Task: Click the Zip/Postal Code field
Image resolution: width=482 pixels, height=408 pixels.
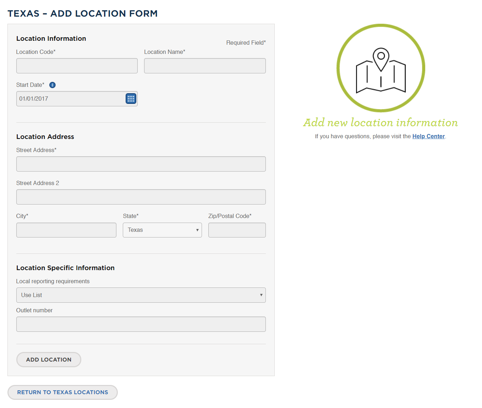Action: (237, 230)
